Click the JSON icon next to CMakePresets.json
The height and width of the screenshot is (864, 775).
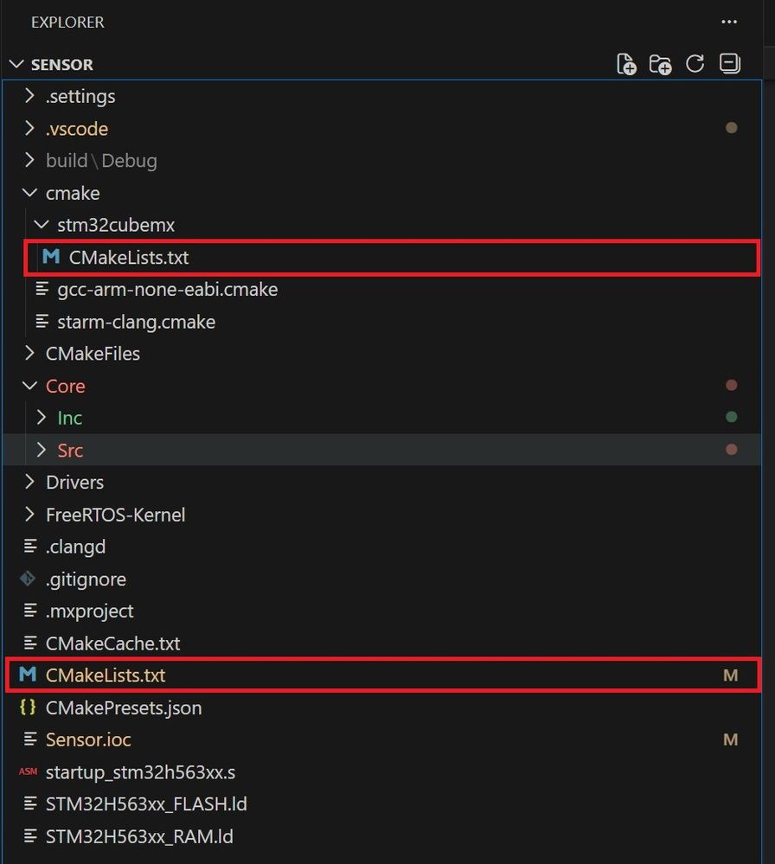coord(27,707)
